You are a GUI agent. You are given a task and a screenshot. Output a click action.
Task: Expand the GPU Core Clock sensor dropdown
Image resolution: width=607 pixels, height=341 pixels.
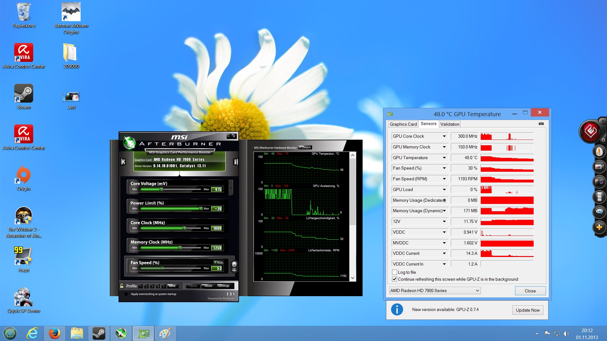point(444,136)
